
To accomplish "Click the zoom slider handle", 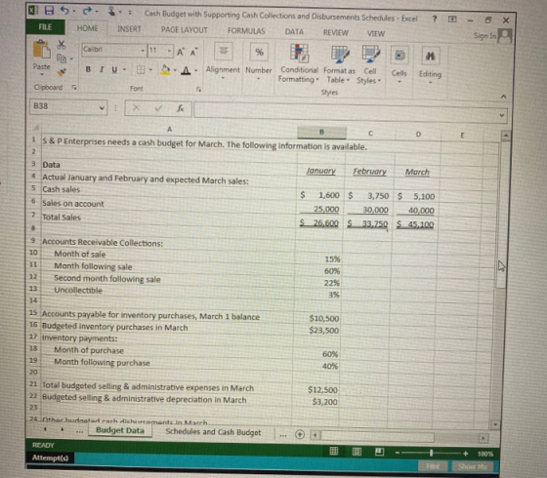I will point(431,453).
